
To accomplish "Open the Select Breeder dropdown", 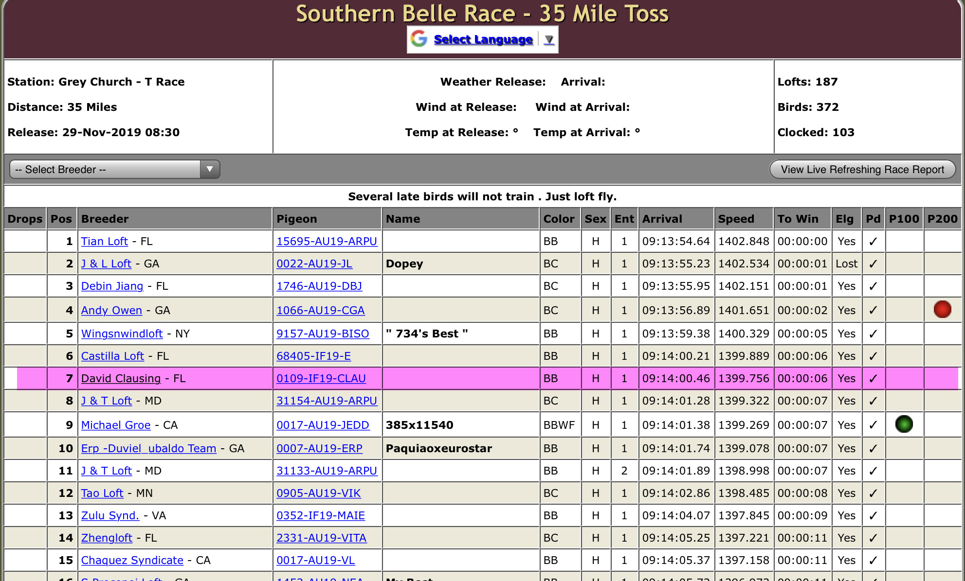I will point(114,169).
